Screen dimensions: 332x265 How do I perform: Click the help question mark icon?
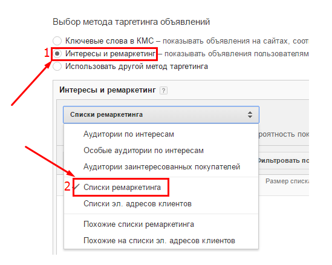tap(163, 91)
